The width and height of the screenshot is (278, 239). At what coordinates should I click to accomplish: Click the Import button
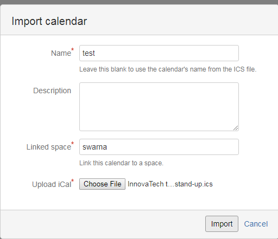222,224
